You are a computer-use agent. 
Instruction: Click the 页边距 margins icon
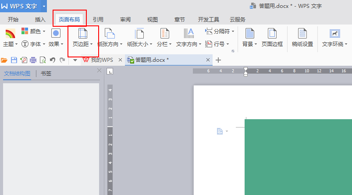click(x=82, y=33)
